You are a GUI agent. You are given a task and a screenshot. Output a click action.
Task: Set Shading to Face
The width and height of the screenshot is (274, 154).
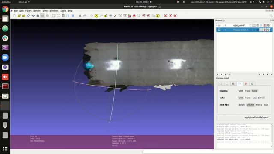[x=247, y=91]
